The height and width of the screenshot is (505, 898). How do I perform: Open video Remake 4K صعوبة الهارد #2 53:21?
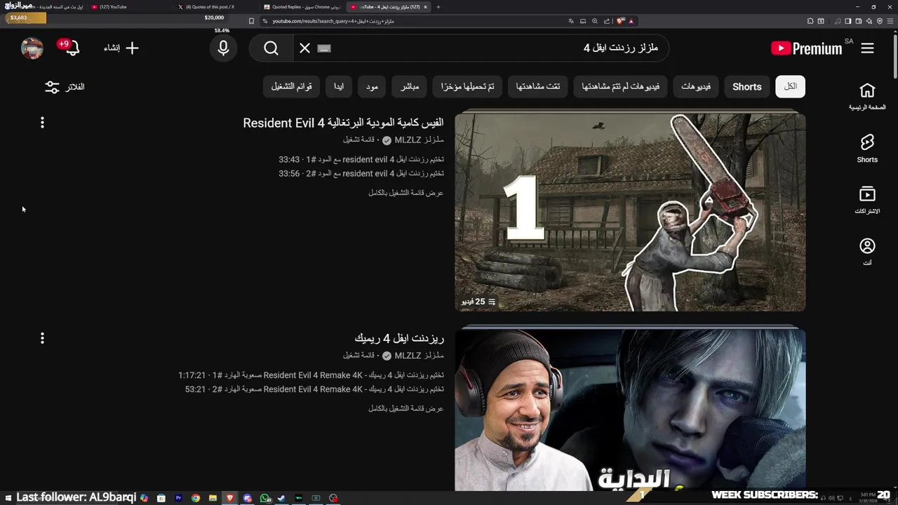click(314, 389)
